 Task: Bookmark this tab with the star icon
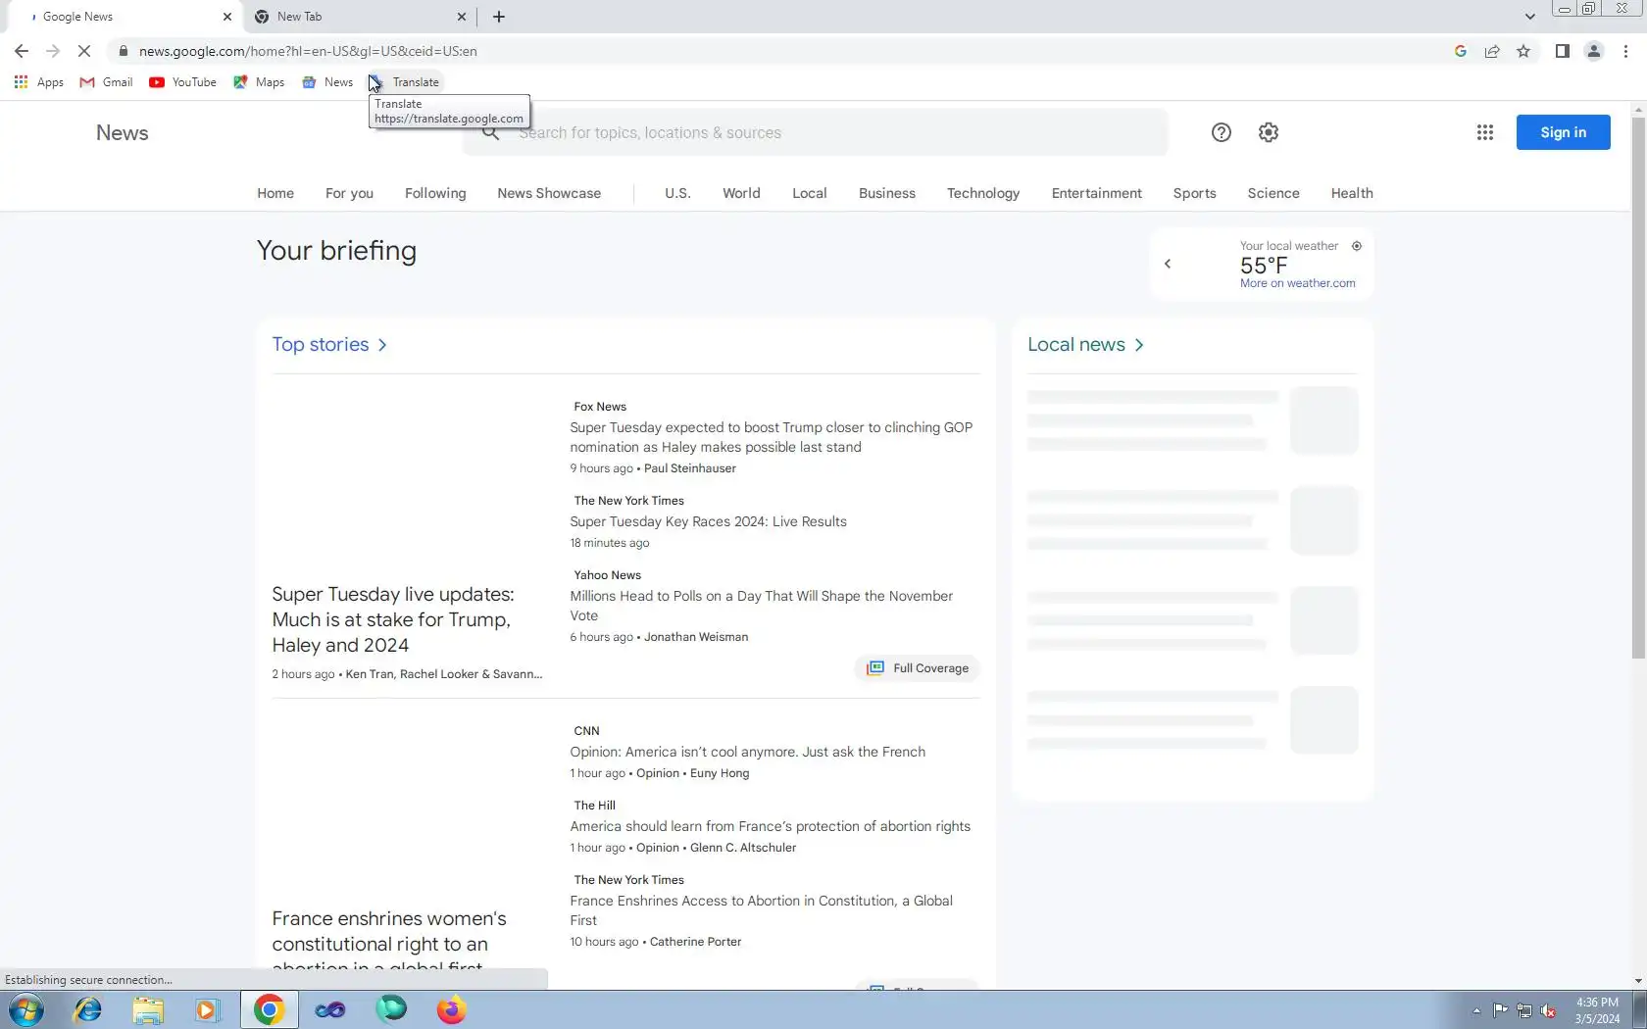1523,51
